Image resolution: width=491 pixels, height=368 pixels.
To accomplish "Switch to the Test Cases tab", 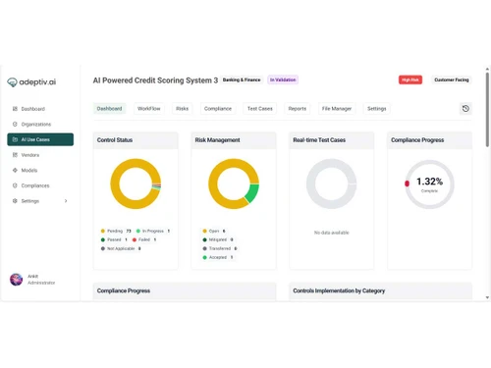I will click(x=260, y=109).
